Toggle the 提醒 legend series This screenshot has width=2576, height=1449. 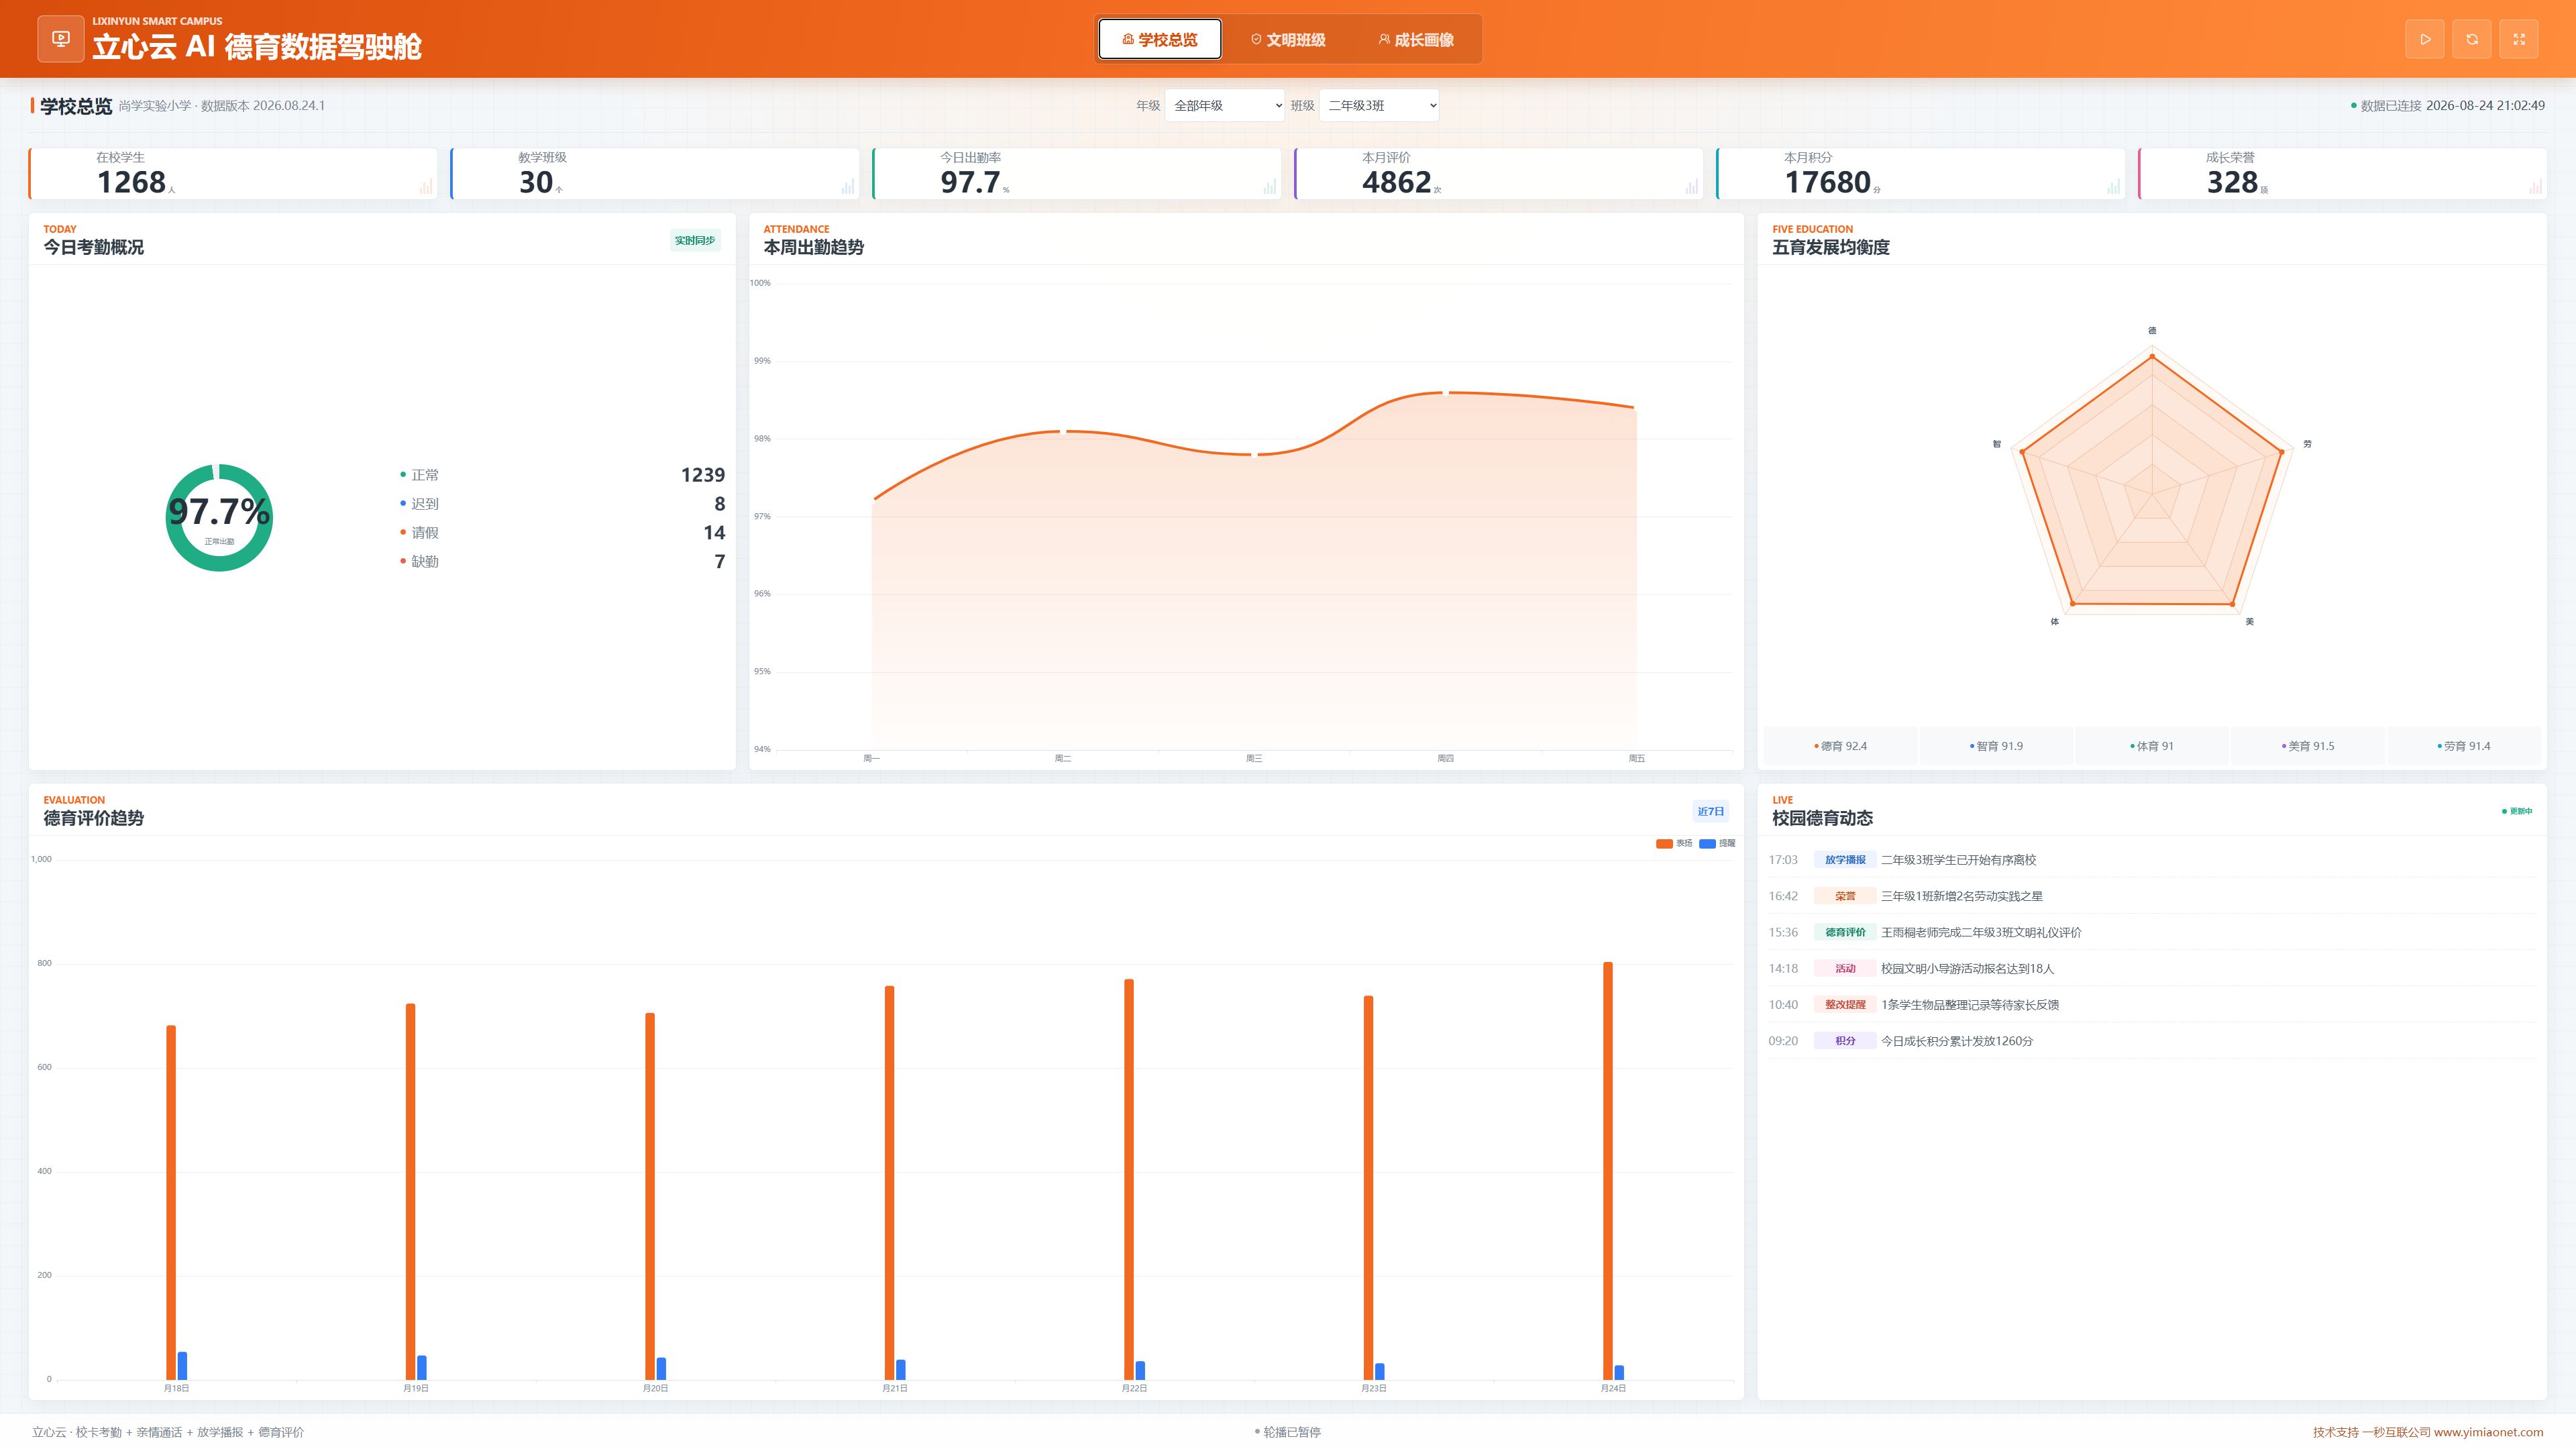(1717, 843)
